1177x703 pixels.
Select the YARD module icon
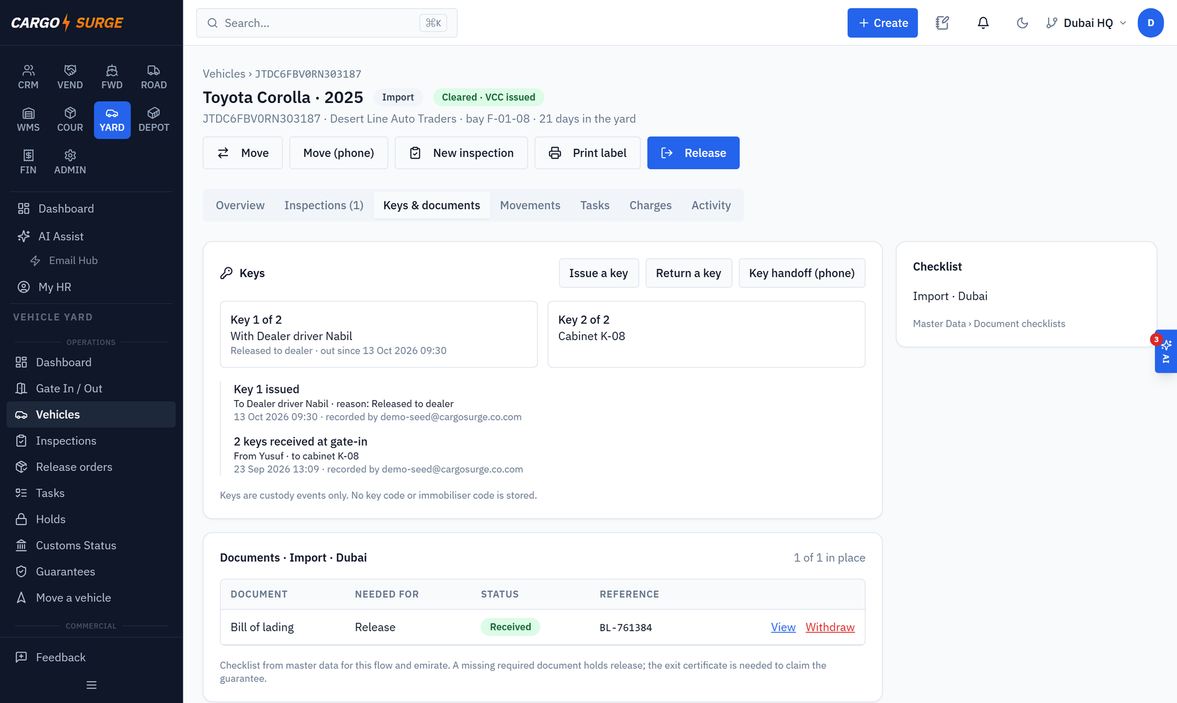[112, 120]
